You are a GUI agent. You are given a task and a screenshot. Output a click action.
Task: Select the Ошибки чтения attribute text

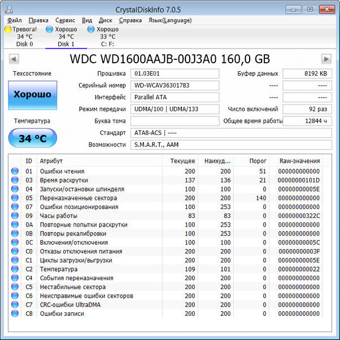point(62,171)
